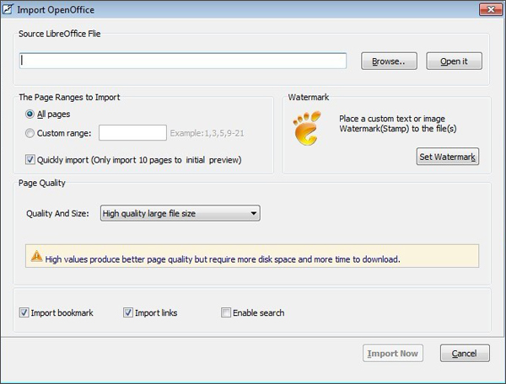Click The Page Ranges to Import label
Screen dimensions: 506x384
(x=69, y=98)
